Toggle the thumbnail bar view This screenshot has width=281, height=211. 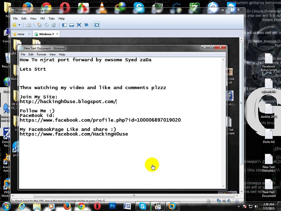[72, 25]
